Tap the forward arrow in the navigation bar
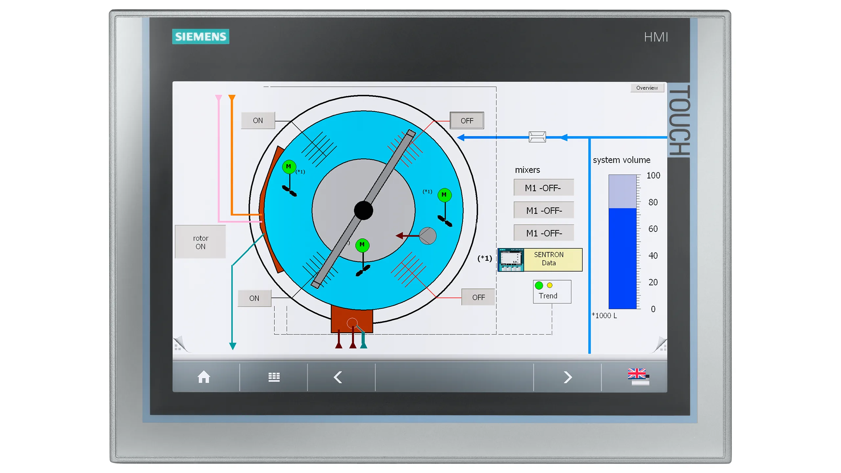 pyautogui.click(x=567, y=377)
